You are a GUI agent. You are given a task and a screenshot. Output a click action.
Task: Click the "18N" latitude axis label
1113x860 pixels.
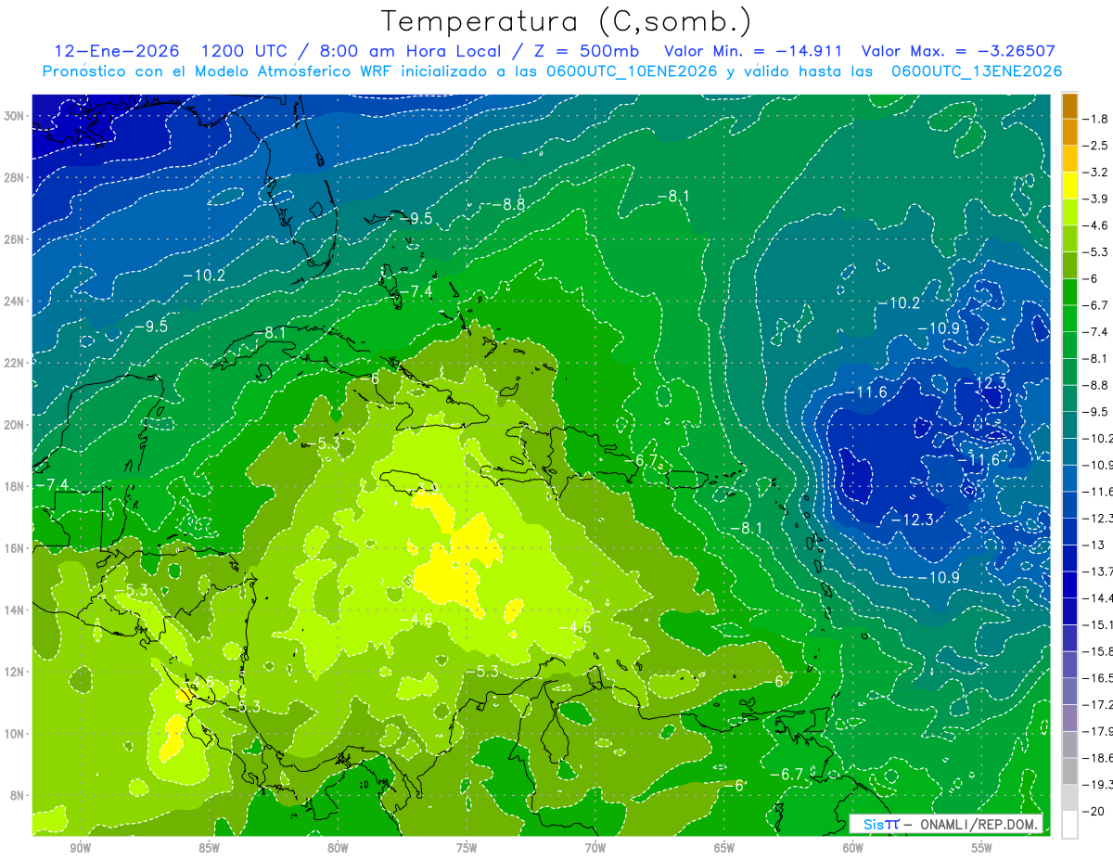(16, 486)
